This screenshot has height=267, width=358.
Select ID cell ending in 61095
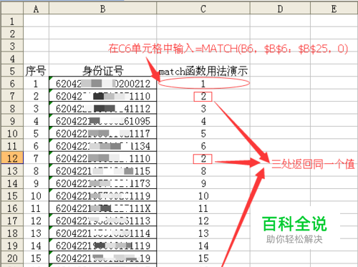[102, 121]
